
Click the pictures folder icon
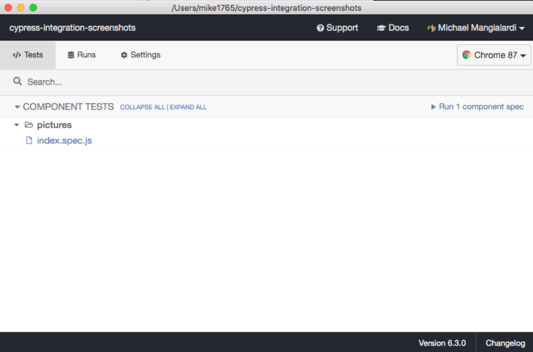[x=29, y=125]
